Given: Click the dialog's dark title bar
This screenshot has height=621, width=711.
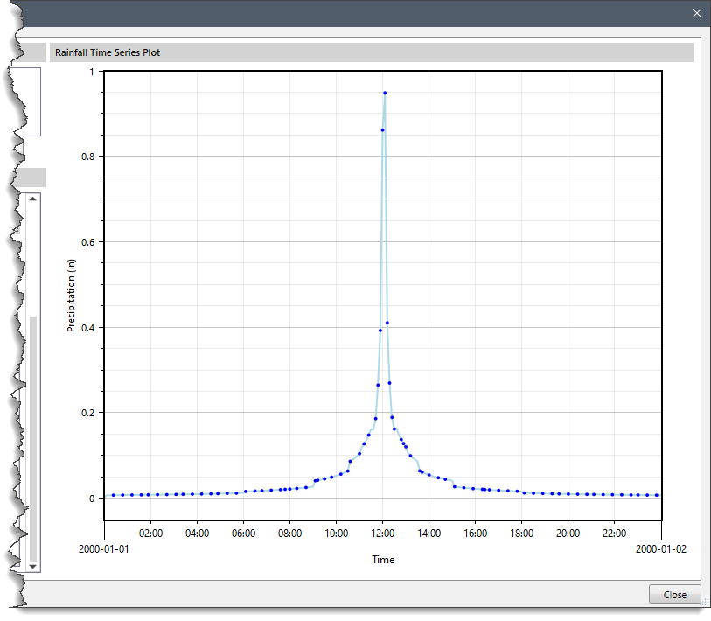Looking at the screenshot, I should 350,13.
